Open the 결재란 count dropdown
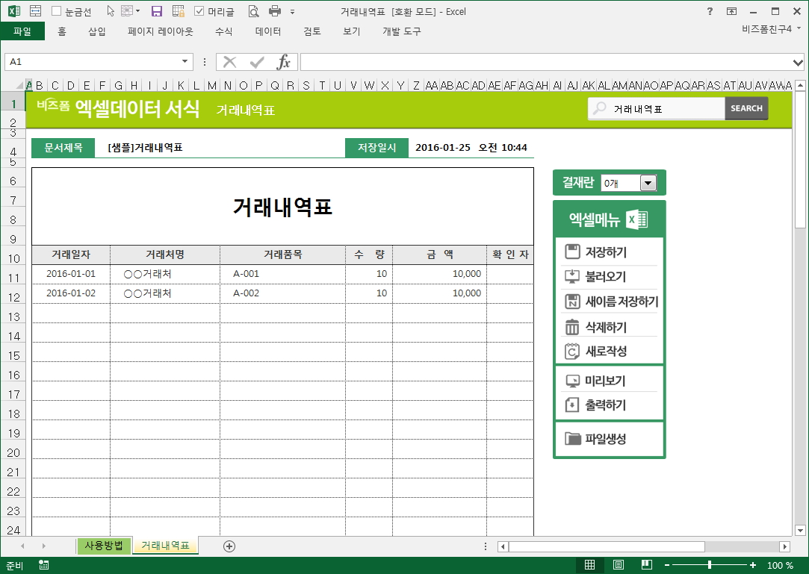 (647, 183)
